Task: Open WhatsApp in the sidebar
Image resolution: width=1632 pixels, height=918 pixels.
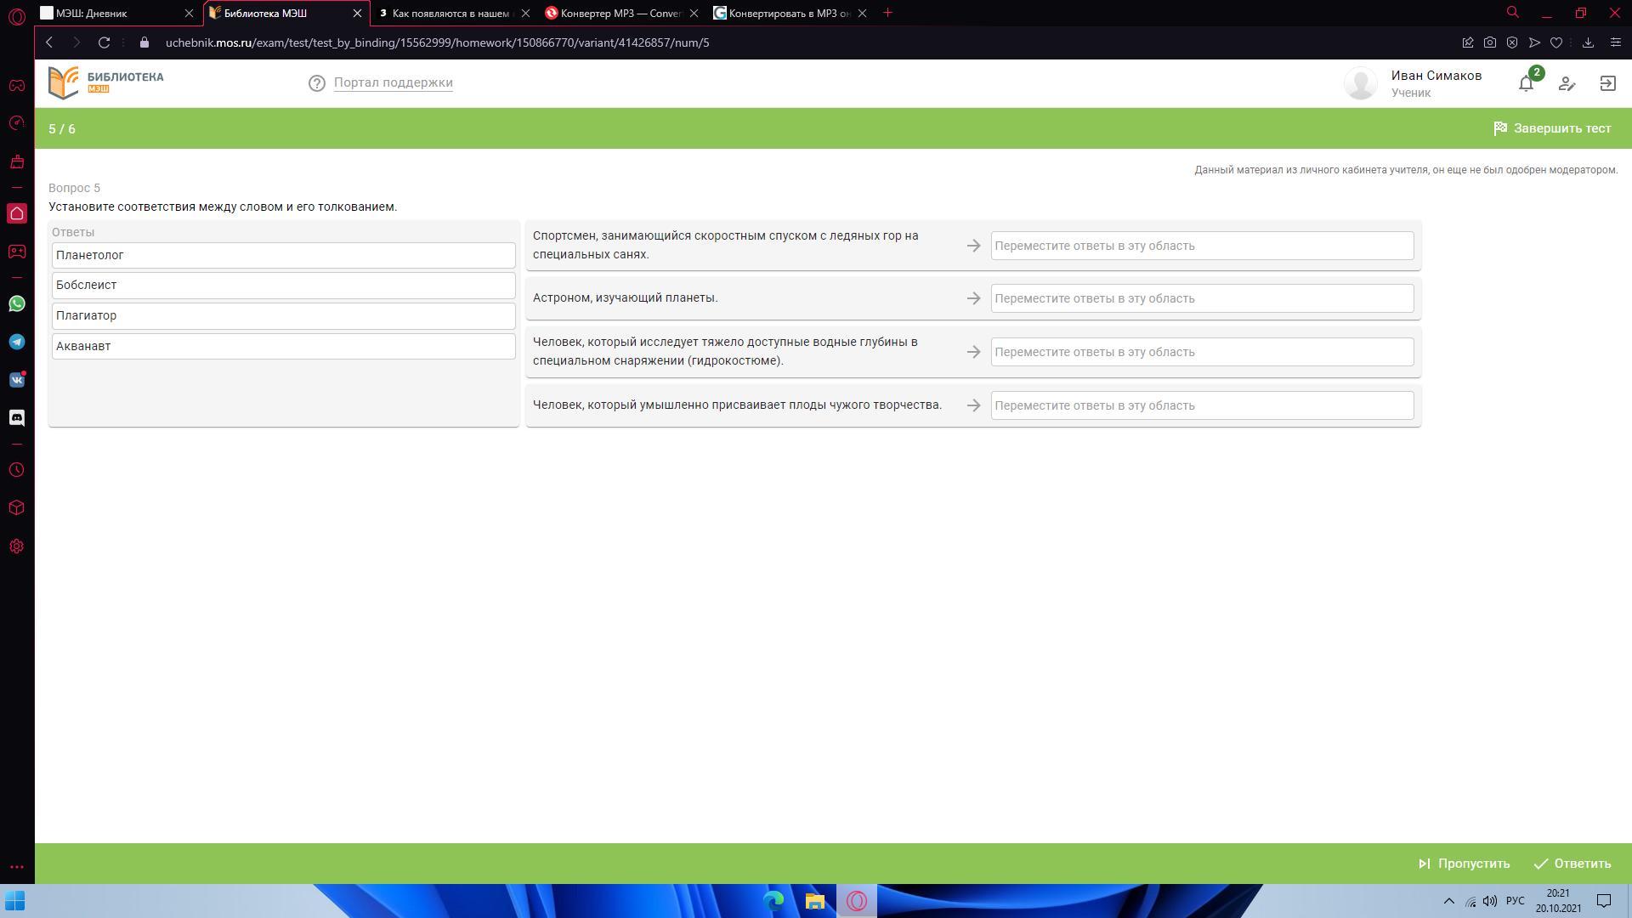Action: pyautogui.click(x=17, y=303)
